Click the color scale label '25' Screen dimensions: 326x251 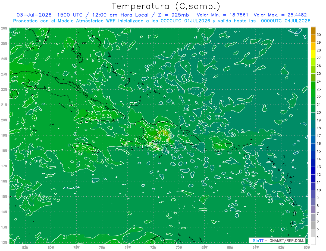319,74
